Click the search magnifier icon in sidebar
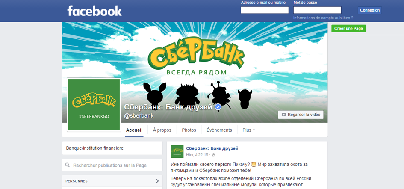404x189 pixels. pos(68,165)
